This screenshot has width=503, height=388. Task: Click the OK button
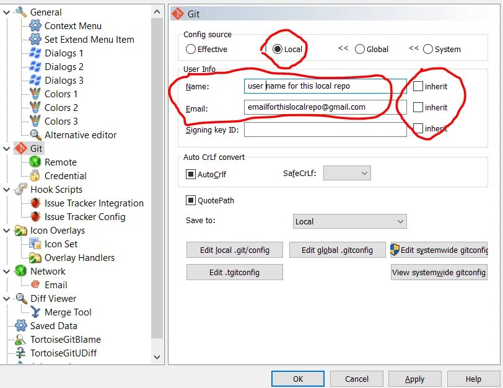(298, 379)
